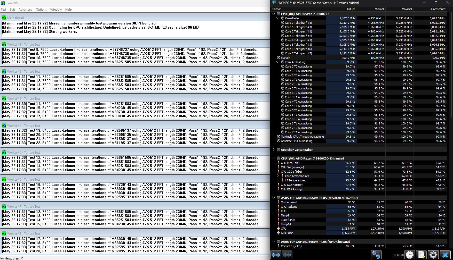
Task: Select the Motherboard temperature row
Action: click(x=359, y=202)
